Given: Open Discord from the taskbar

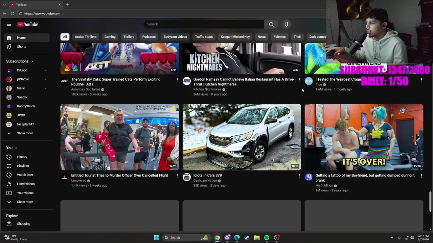Looking at the screenshot, I should coord(227,238).
